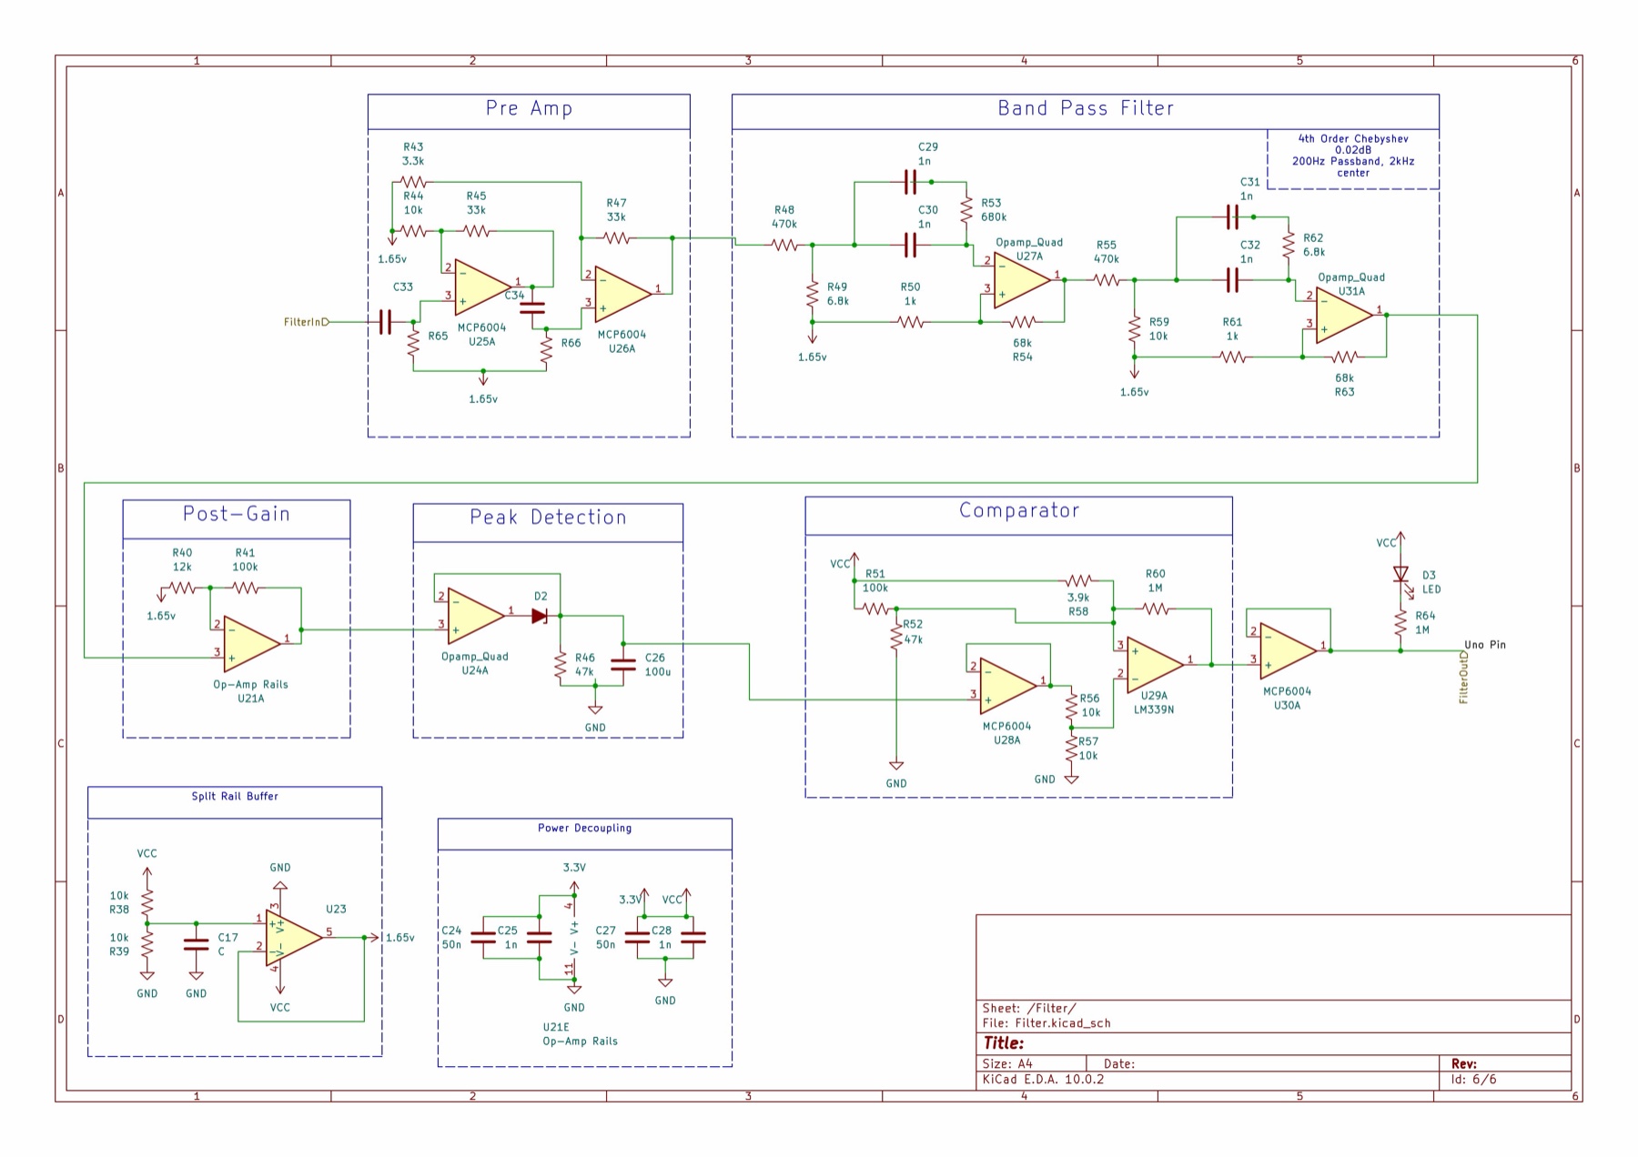
Task: Click the Power Decoupling title
Action: click(584, 828)
